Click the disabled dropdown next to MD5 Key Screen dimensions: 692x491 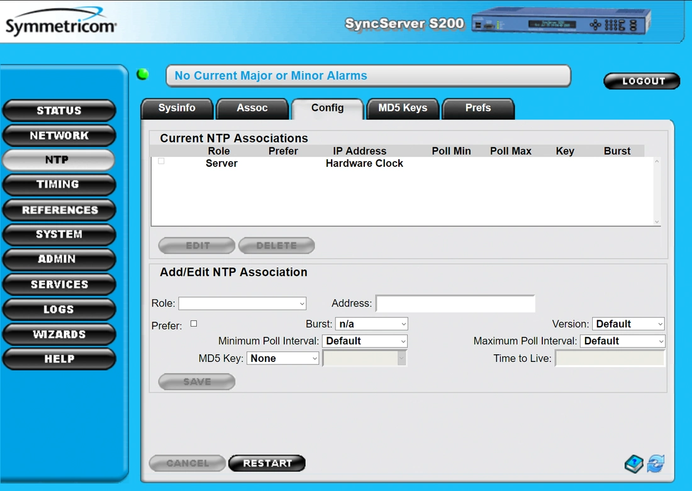point(364,358)
